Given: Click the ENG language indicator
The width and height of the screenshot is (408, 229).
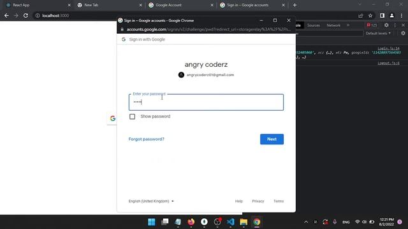Looking at the screenshot, I should (x=346, y=222).
